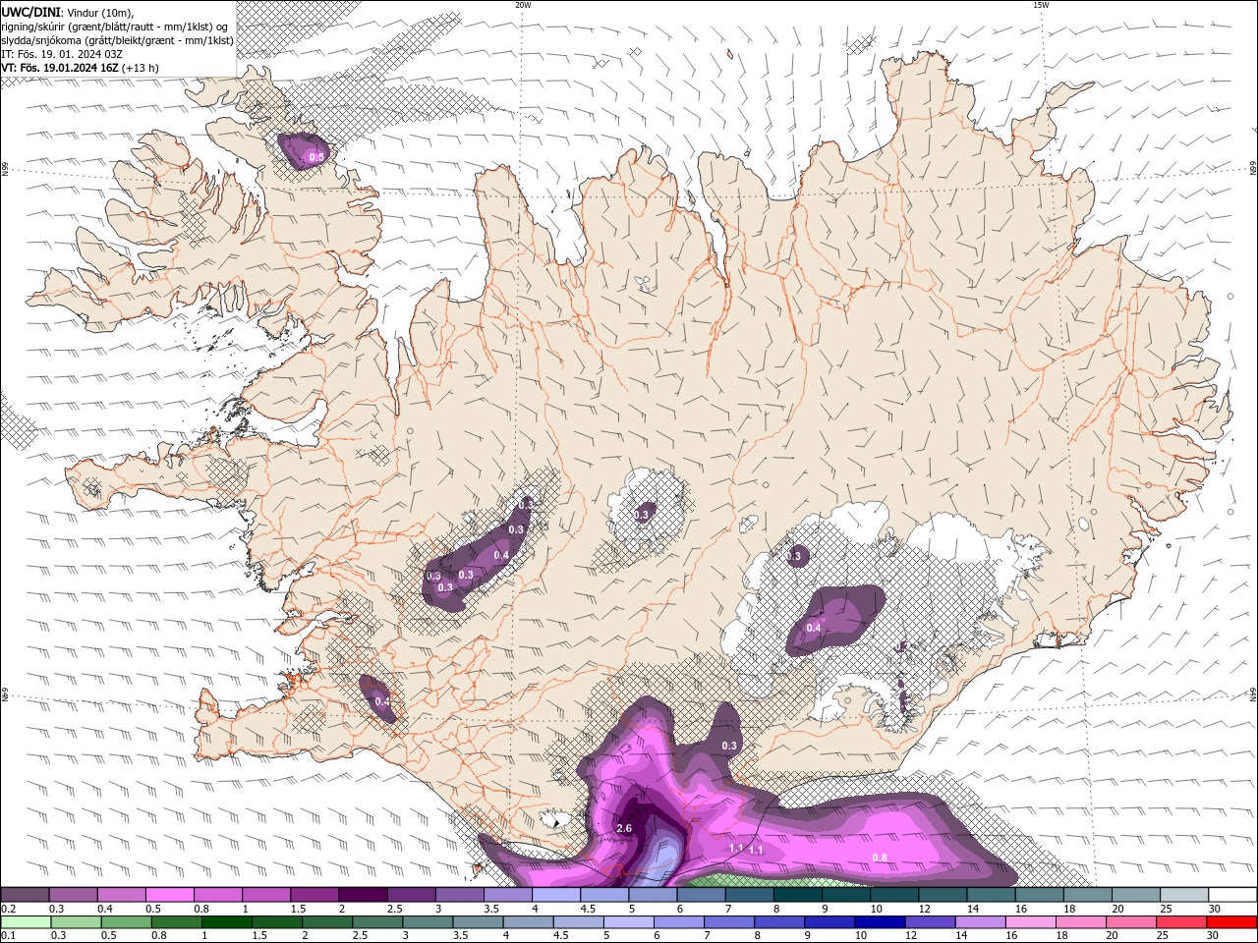Pick the top legend swatch between 0.4 and 0.5
Screen dimensions: 1258x943
(121, 895)
